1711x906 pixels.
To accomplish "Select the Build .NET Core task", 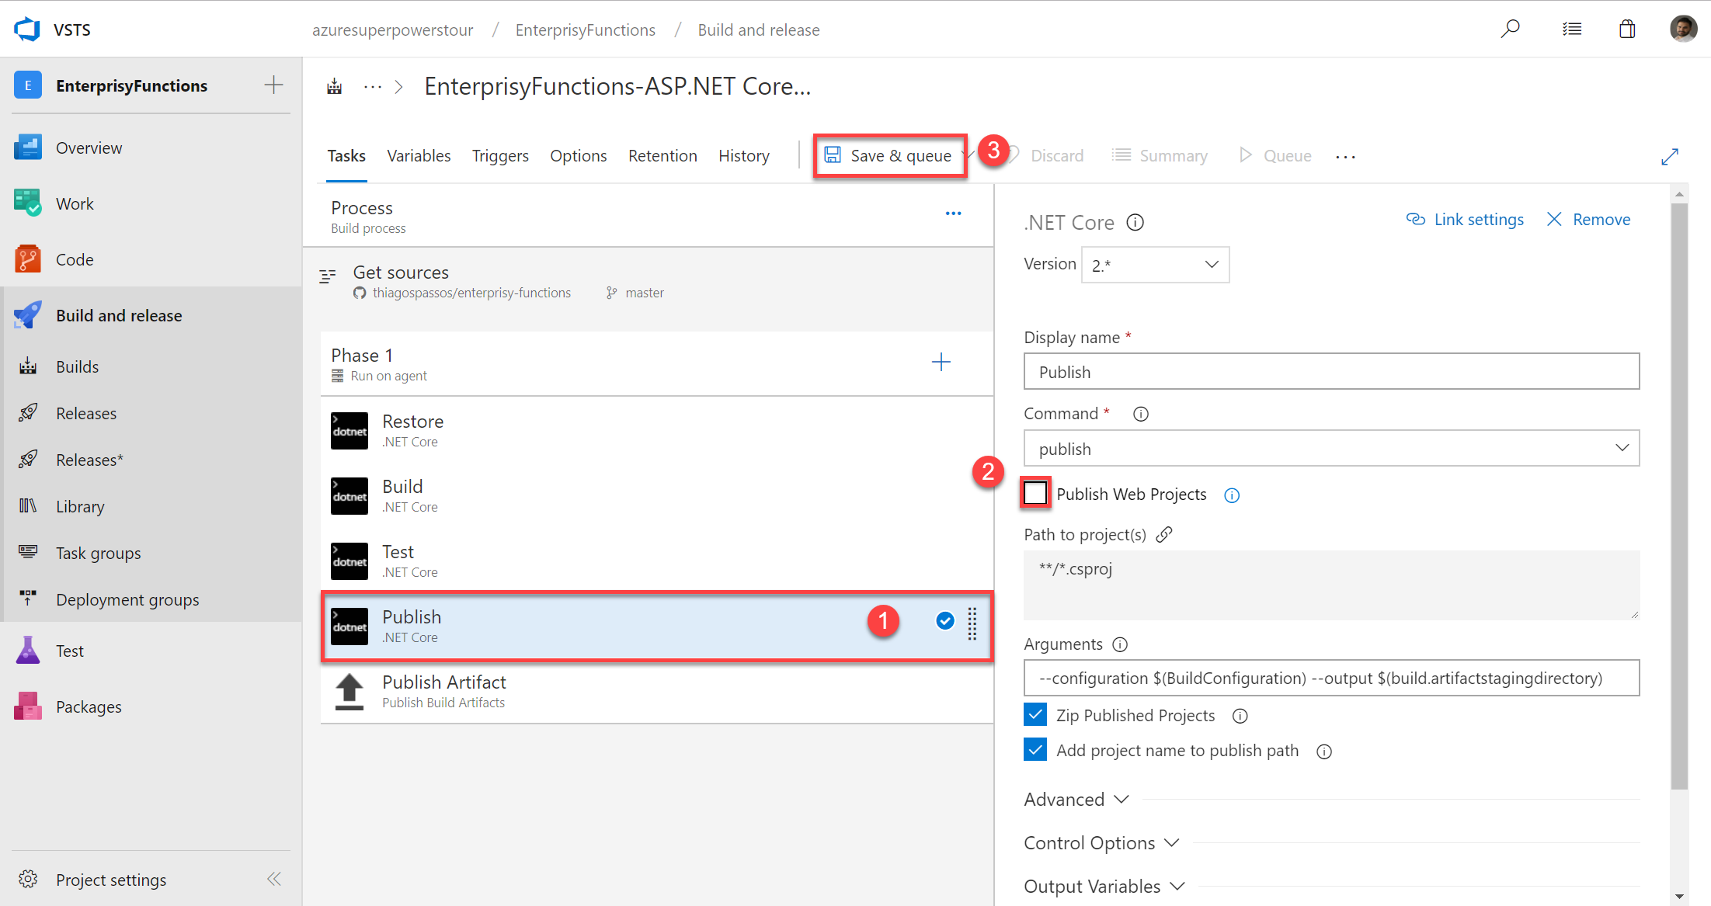I will pyautogui.click(x=657, y=495).
